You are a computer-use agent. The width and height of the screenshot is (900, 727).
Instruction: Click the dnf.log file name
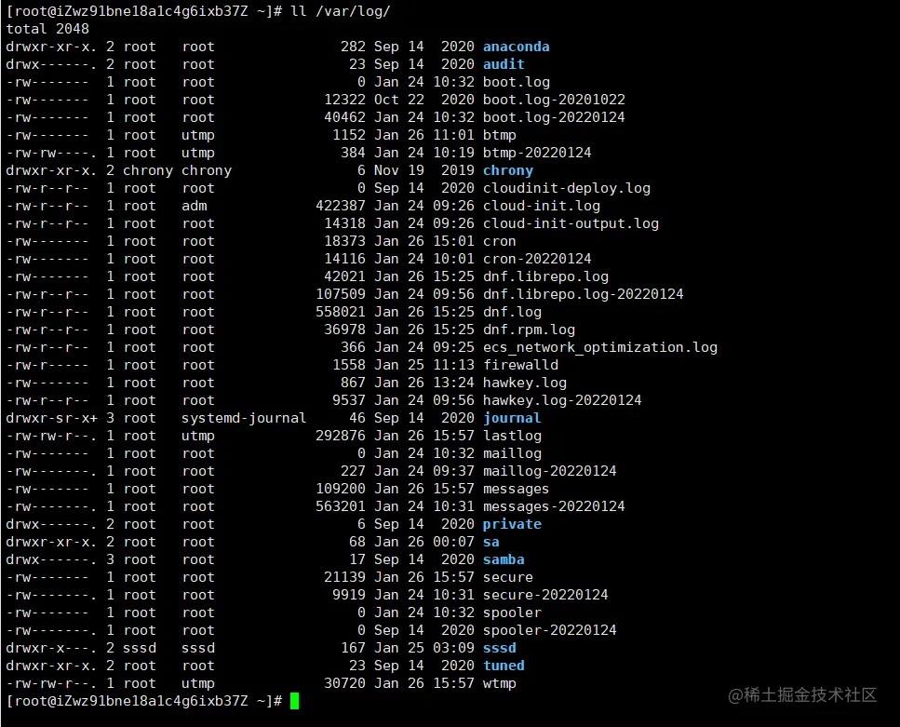pos(512,313)
